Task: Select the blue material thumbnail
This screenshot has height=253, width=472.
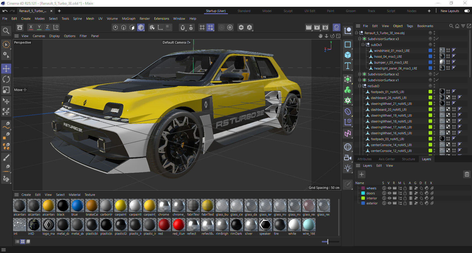Action: [77, 206]
